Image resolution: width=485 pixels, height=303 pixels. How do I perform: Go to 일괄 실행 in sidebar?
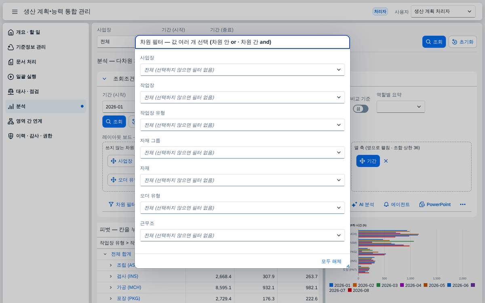[45, 77]
